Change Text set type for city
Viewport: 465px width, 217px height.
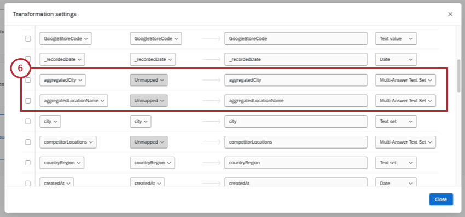point(396,122)
